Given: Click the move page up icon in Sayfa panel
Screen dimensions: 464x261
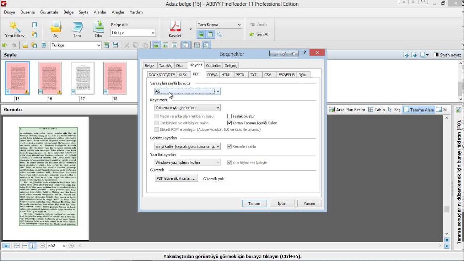Looking at the screenshot, I should [406, 55].
